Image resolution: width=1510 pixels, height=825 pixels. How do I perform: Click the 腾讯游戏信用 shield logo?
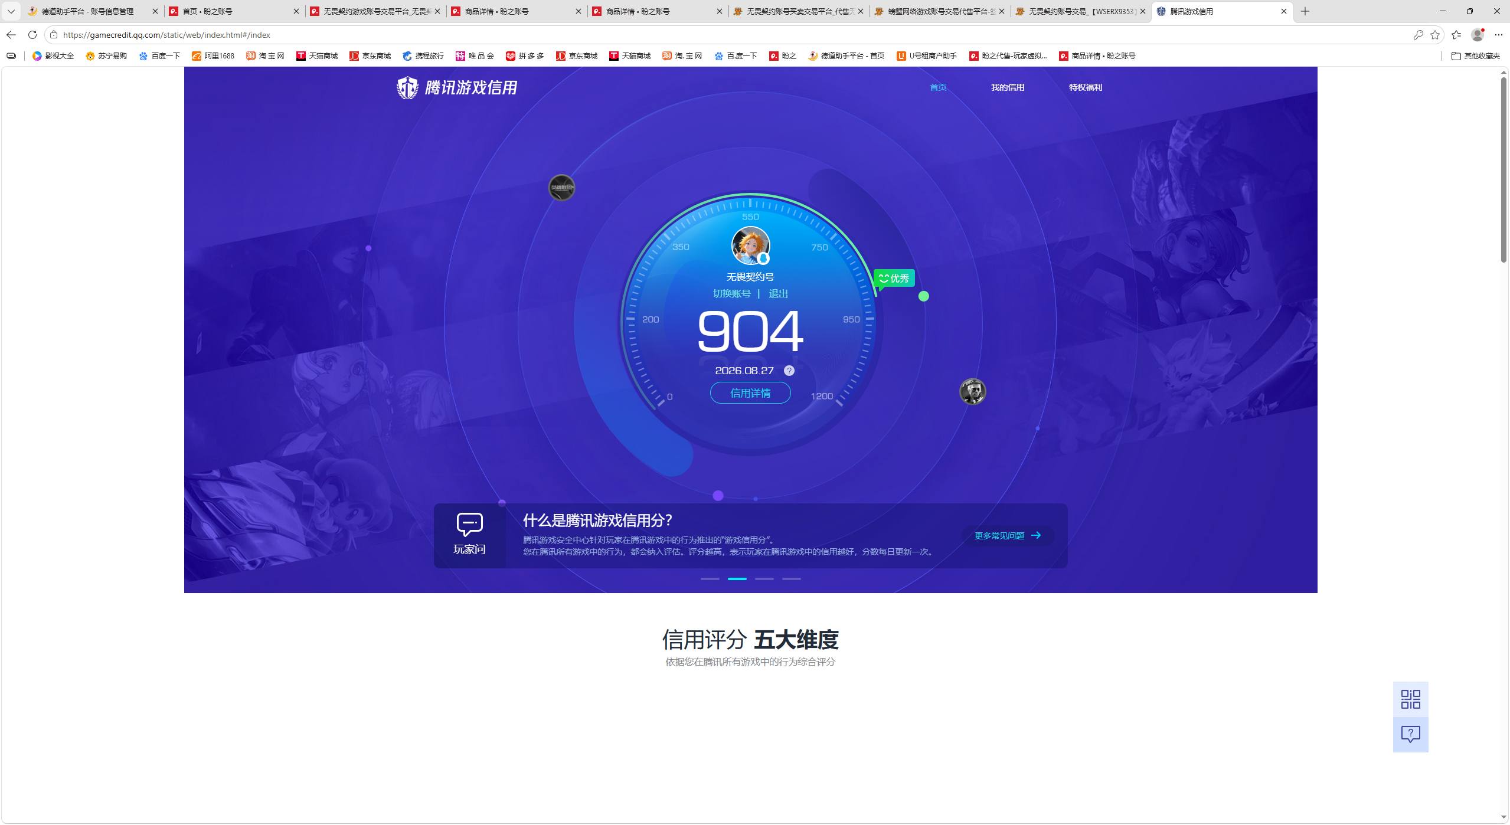(x=407, y=87)
